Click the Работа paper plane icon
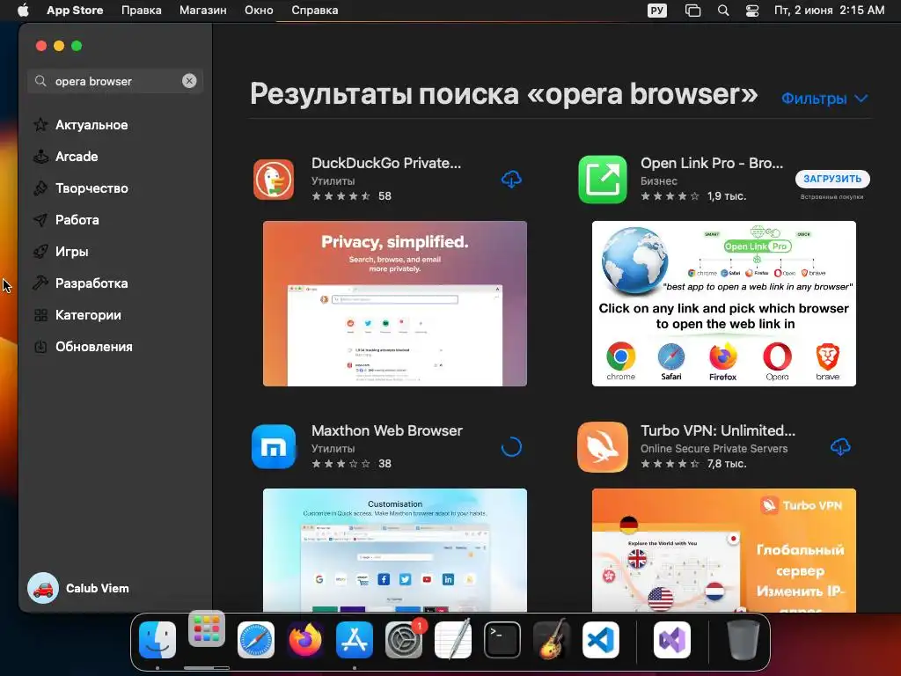901x676 pixels. [x=40, y=219]
